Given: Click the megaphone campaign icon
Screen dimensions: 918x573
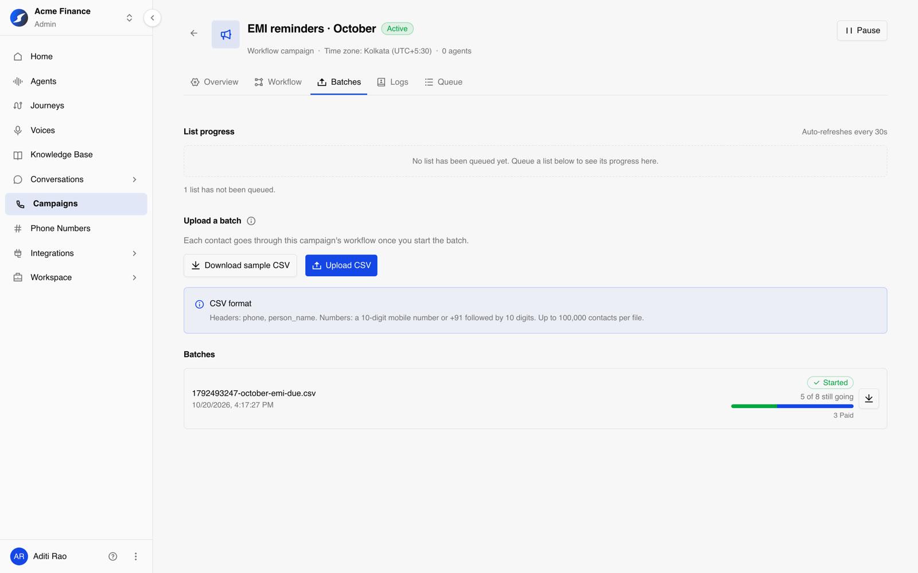Looking at the screenshot, I should pos(225,34).
